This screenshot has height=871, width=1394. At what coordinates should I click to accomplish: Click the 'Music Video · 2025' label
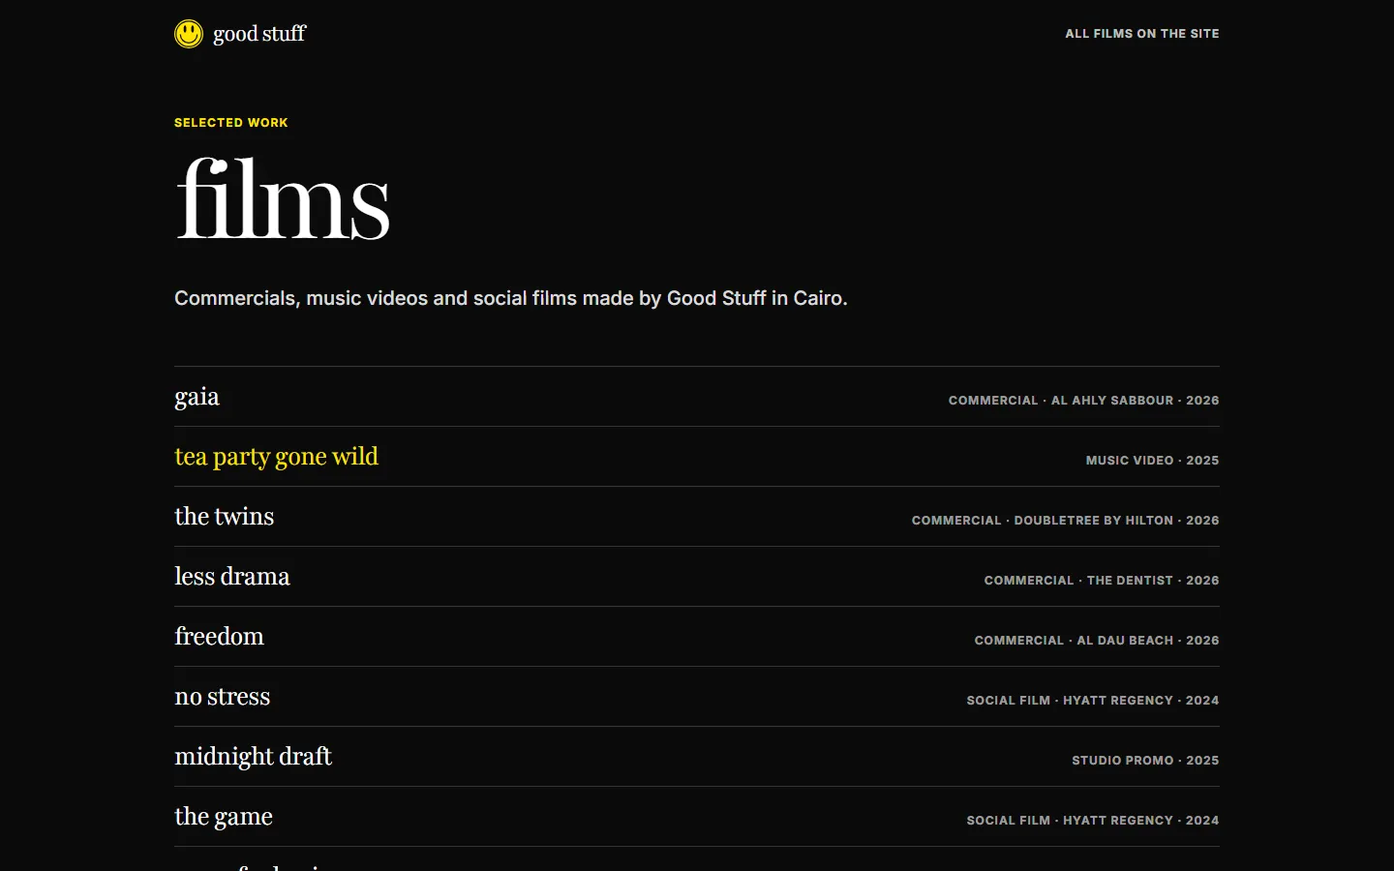coord(1152,461)
